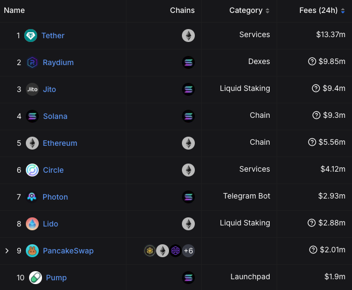Click the Name column header
This screenshot has width=352, height=290.
(x=15, y=10)
